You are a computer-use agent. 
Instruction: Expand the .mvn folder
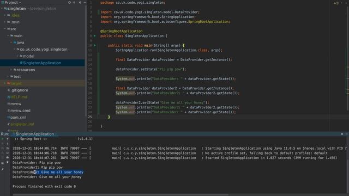pyautogui.click(x=5, y=22)
